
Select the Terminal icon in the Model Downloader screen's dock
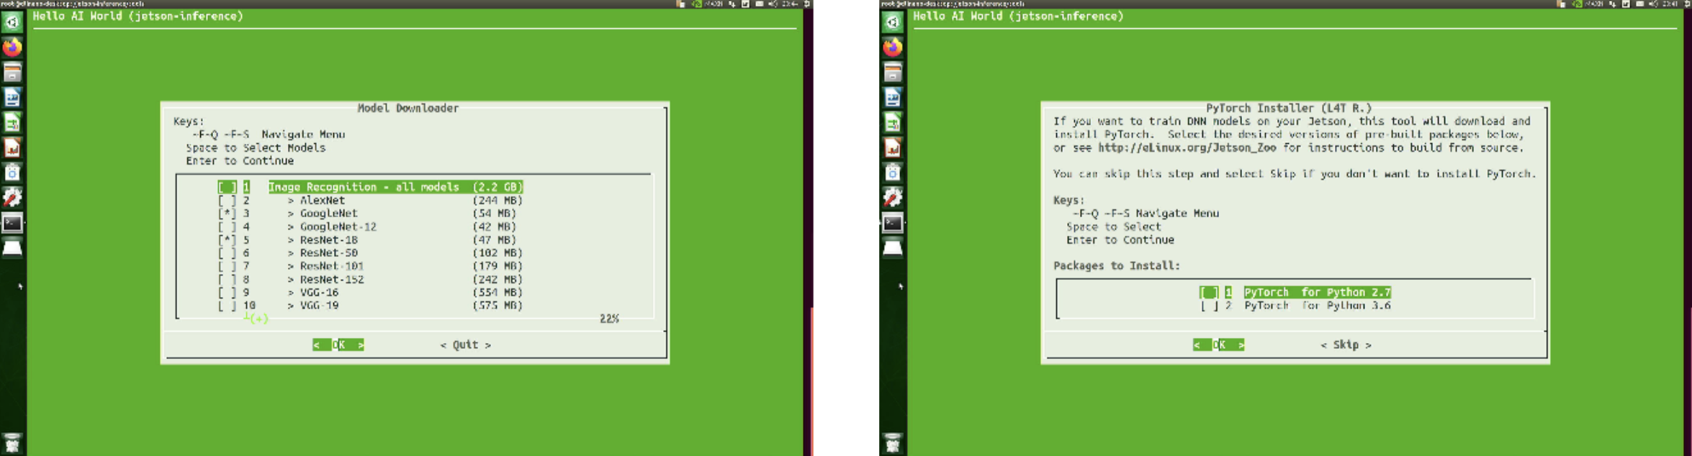pyautogui.click(x=12, y=223)
